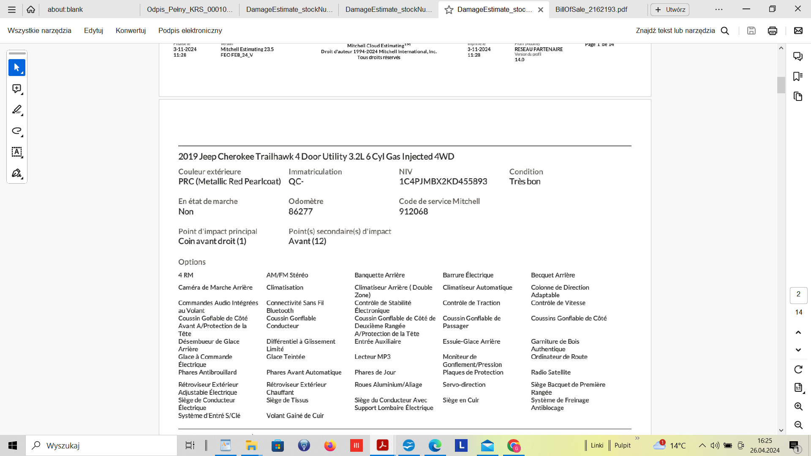Viewport: 811px width, 456px height.
Task: Click the scrollbar down arrow
Action: pyautogui.click(x=781, y=430)
